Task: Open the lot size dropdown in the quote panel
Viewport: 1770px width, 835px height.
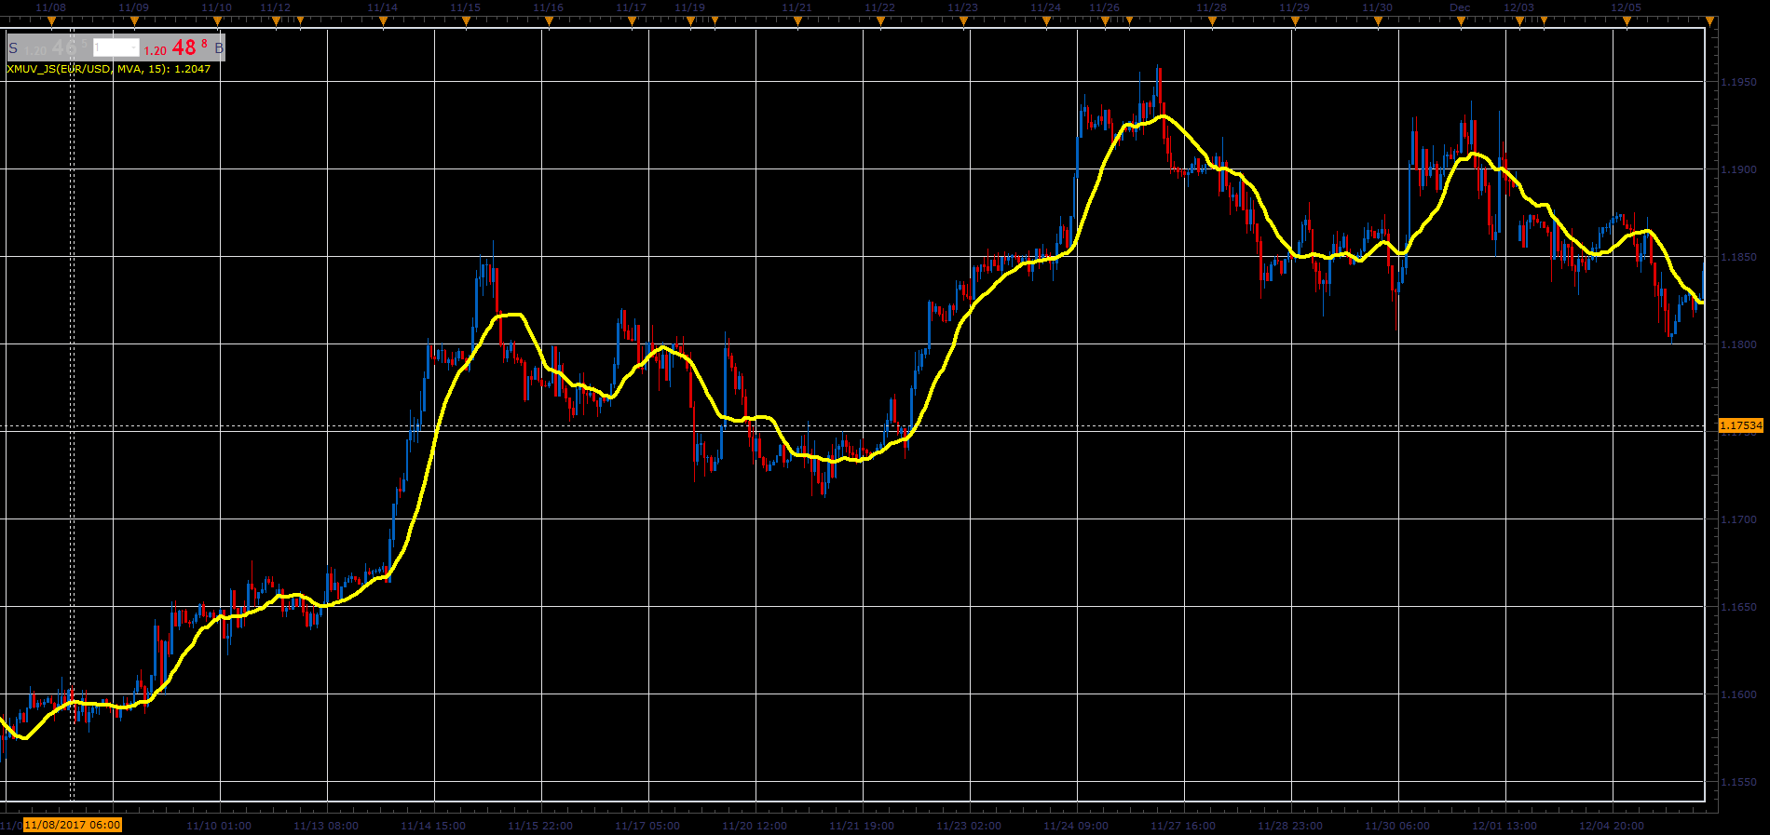Action: pos(116,47)
